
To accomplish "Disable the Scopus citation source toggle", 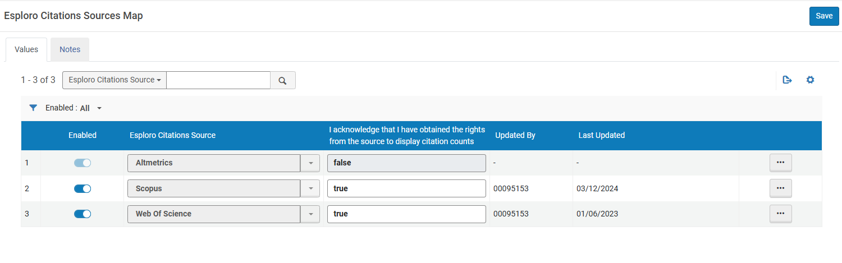I will 83,189.
